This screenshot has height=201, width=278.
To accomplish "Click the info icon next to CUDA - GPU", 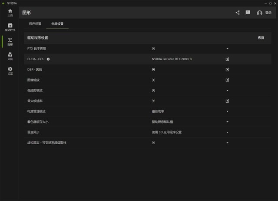I will click(x=48, y=59).
